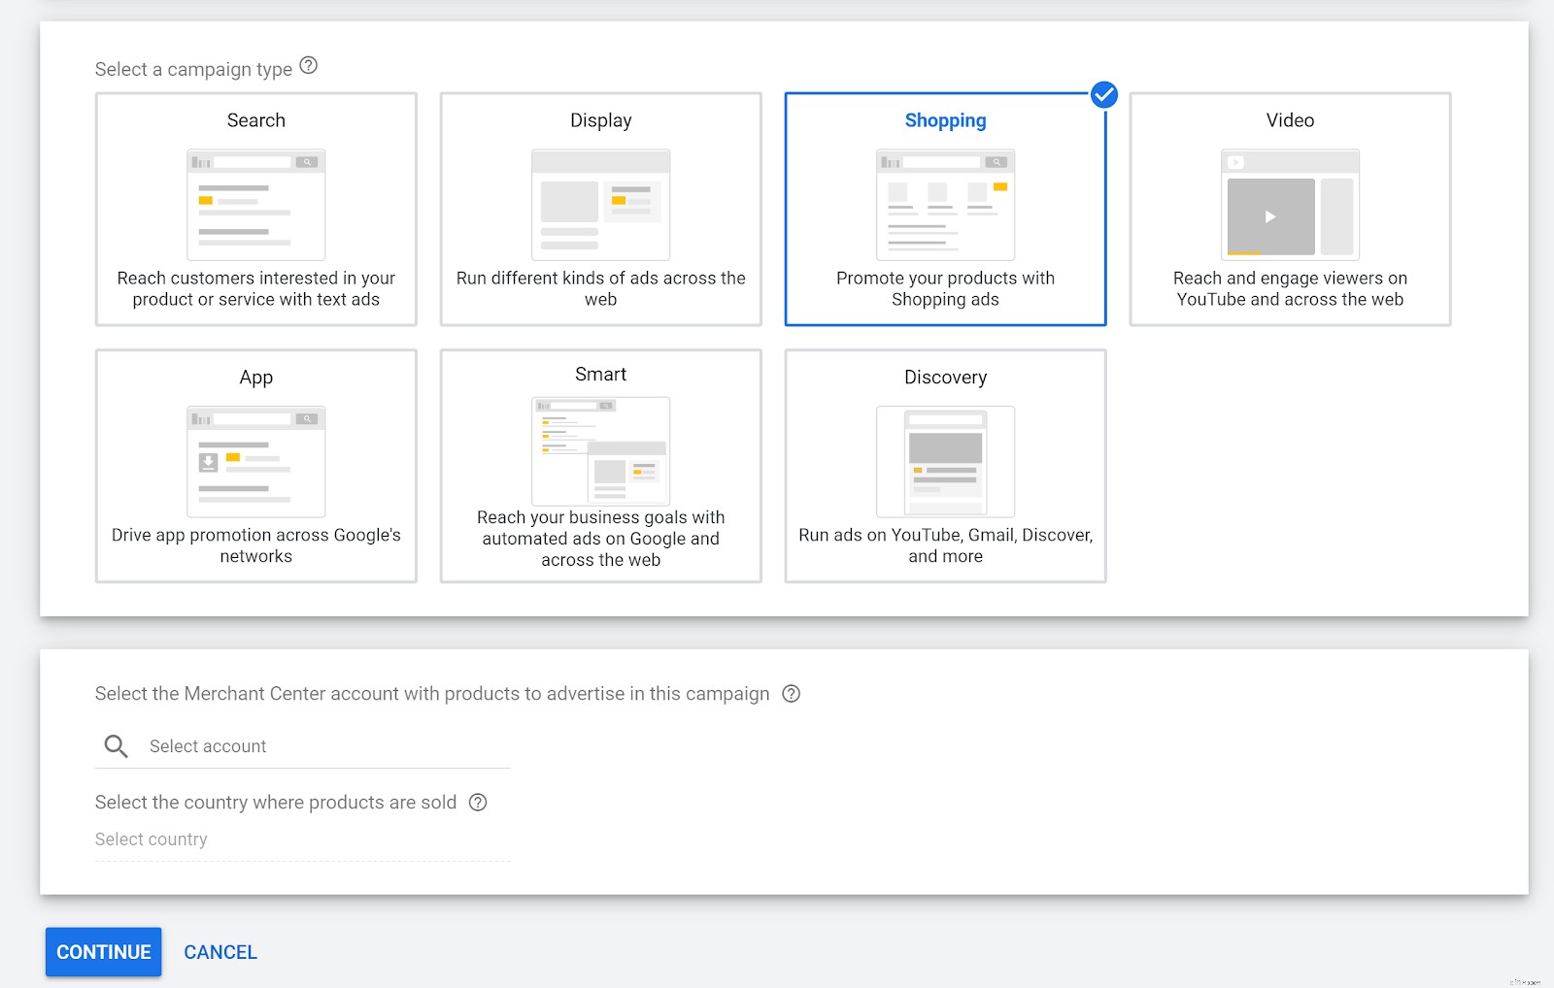
Task: Open the Select account field
Action: tap(291, 746)
